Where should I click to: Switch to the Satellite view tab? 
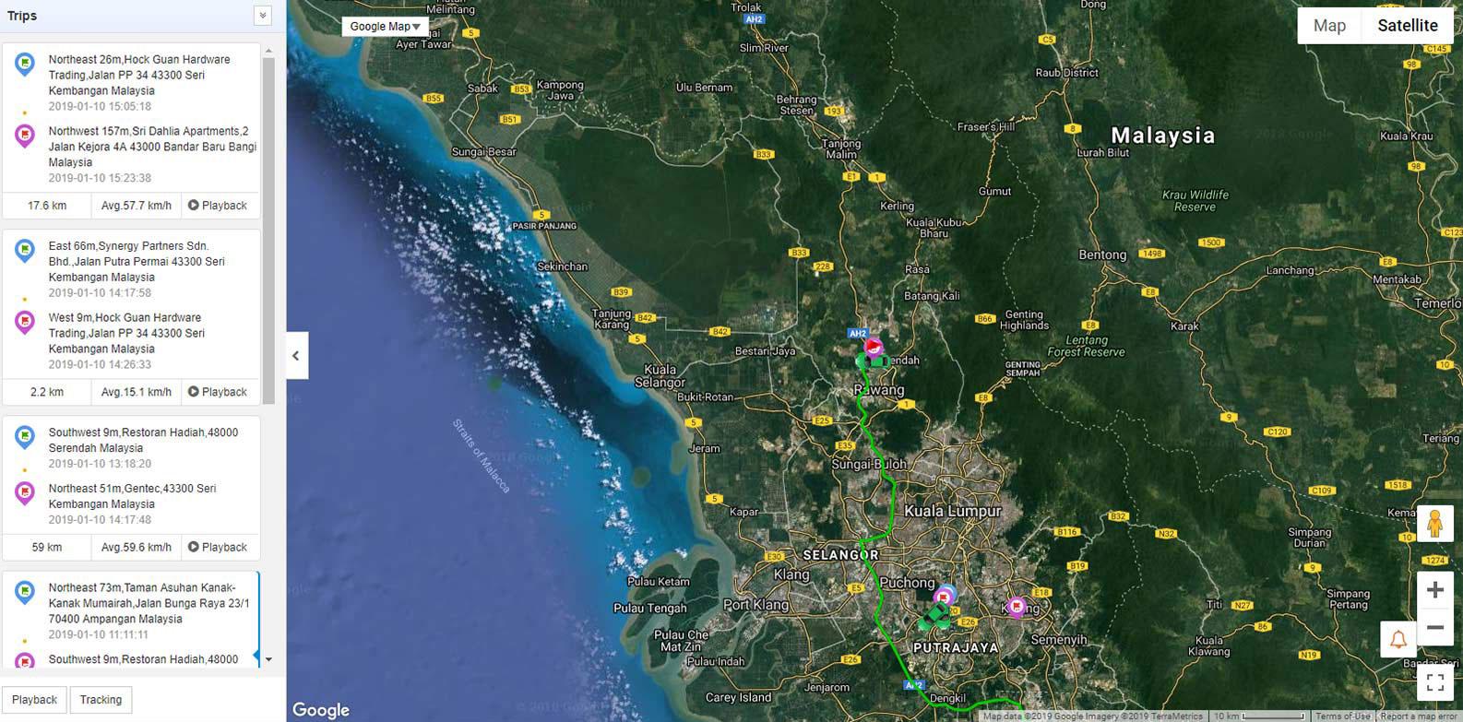click(1408, 26)
